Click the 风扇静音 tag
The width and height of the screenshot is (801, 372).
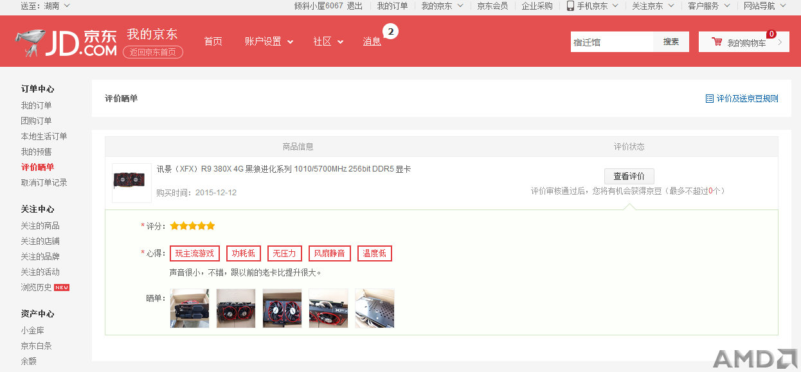pyautogui.click(x=330, y=253)
